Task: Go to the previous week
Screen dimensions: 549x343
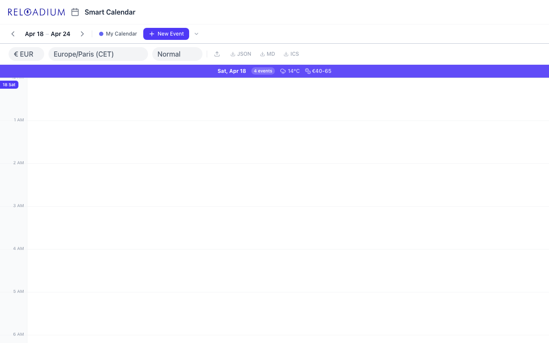Action: click(x=13, y=34)
